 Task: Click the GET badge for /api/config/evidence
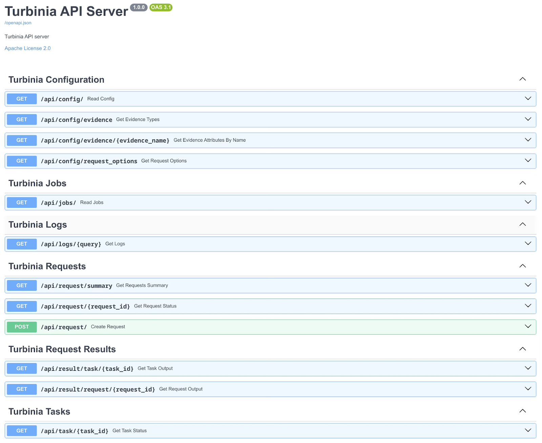(x=22, y=120)
